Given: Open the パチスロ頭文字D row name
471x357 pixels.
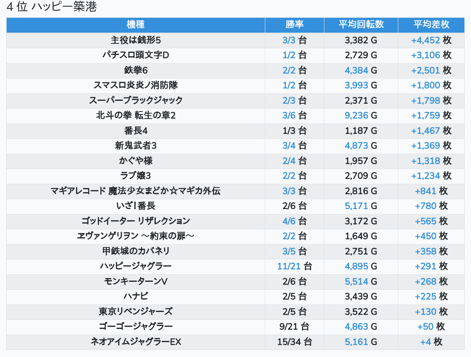Looking at the screenshot, I should [x=136, y=55].
